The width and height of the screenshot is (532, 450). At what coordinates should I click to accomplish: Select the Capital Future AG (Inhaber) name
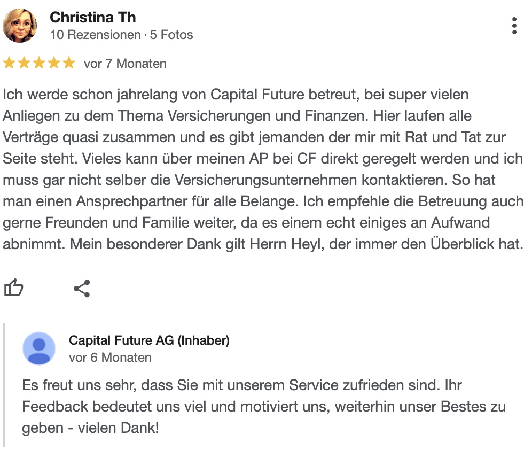(x=149, y=340)
